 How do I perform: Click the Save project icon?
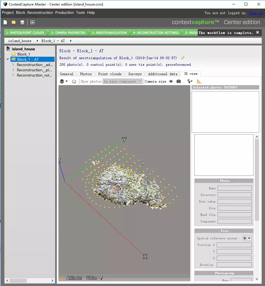[x=22, y=22]
